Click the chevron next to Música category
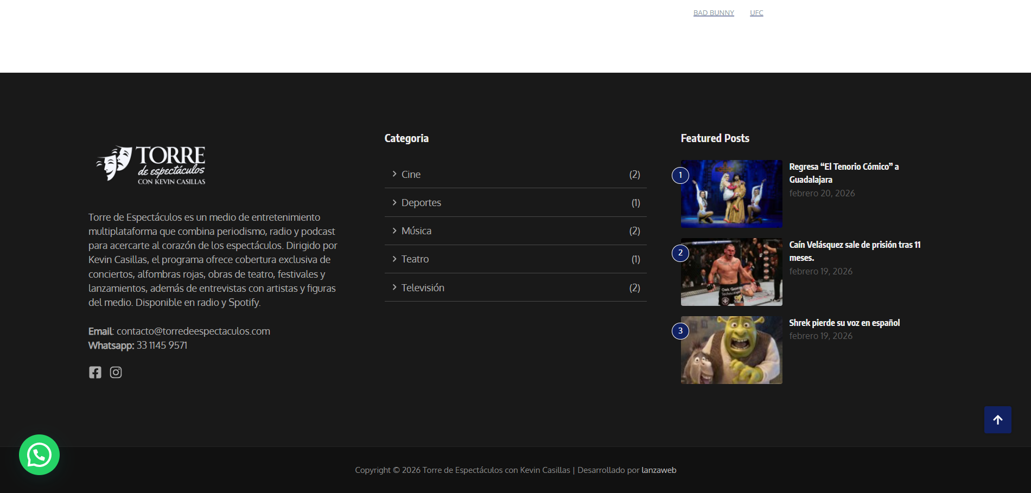The height and width of the screenshot is (493, 1031). click(394, 231)
